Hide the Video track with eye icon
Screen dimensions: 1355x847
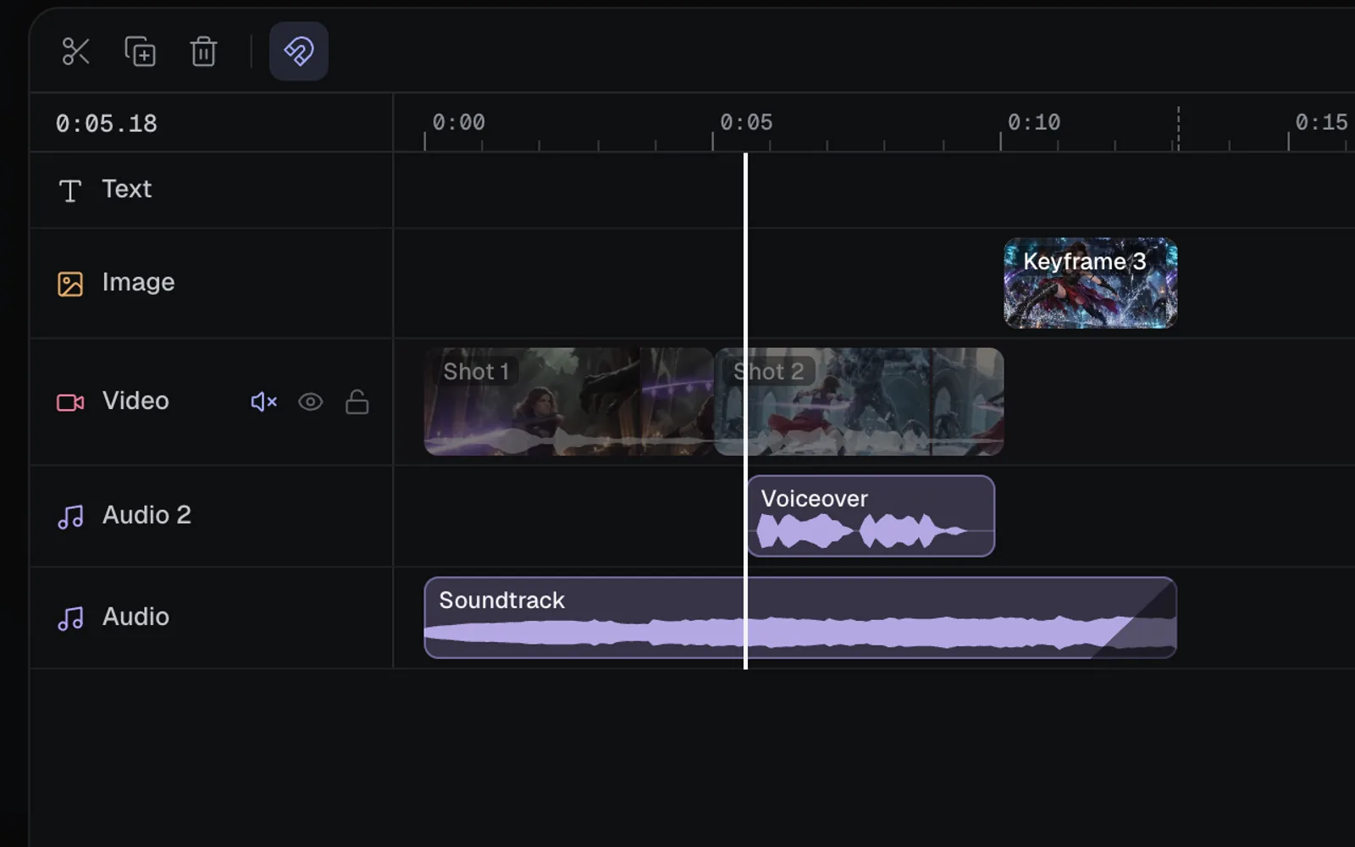pos(311,401)
